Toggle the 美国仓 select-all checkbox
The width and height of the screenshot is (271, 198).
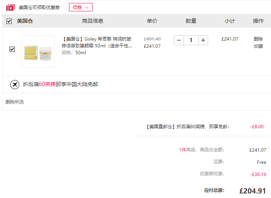[x=9, y=21]
